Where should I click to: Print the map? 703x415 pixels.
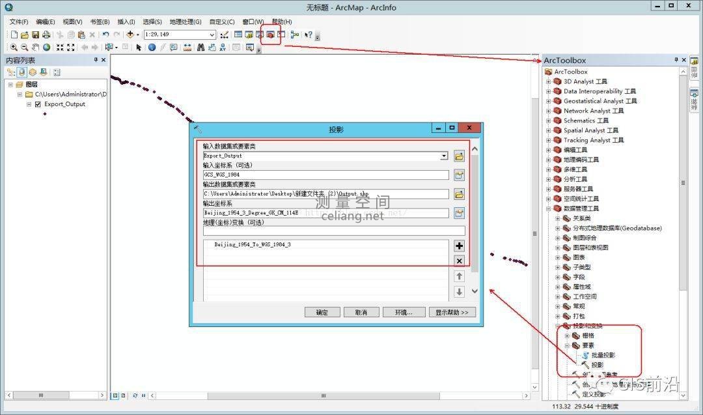46,35
